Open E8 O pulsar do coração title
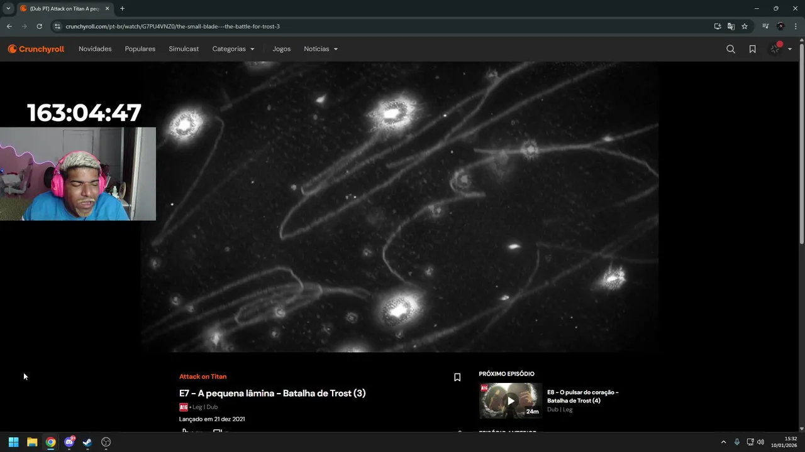The image size is (805, 452). click(583, 396)
